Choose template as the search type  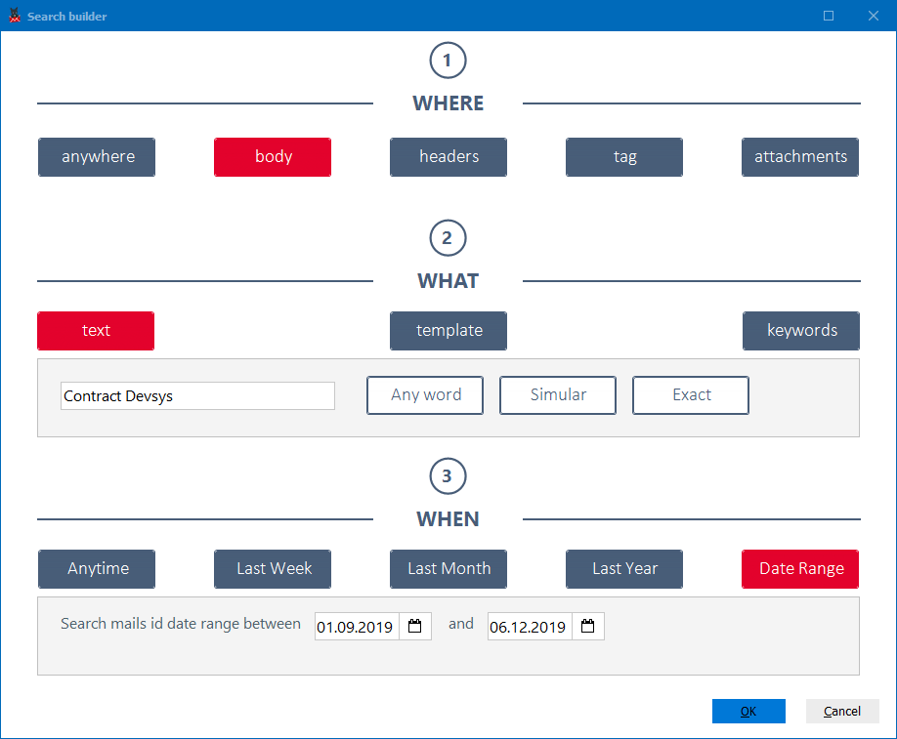(x=448, y=331)
